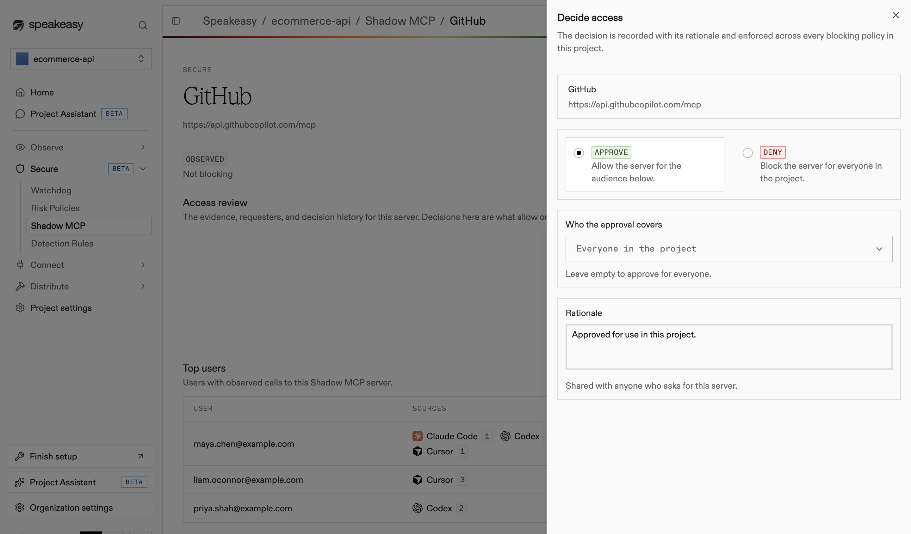Screen dimensions: 911x534
Task: Click the BETA badge next to Secure
Action: click(x=121, y=169)
